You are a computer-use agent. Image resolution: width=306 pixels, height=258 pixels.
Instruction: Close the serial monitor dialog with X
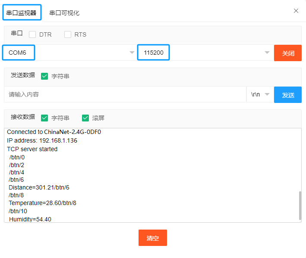click(296, 11)
